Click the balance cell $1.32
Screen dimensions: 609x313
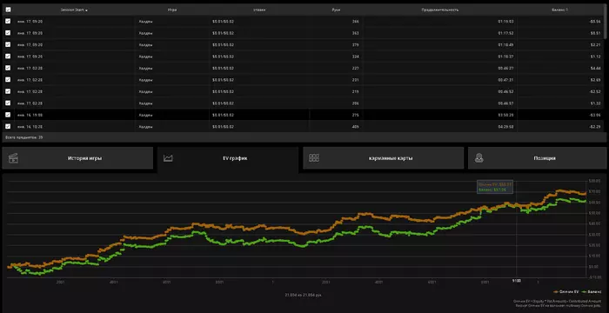595,103
